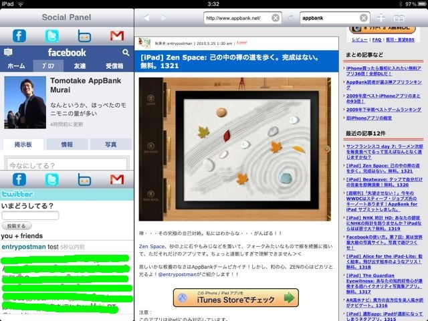Open the レビュー sidebar link
Viewport: 428px width, 321px height.
click(360, 40)
